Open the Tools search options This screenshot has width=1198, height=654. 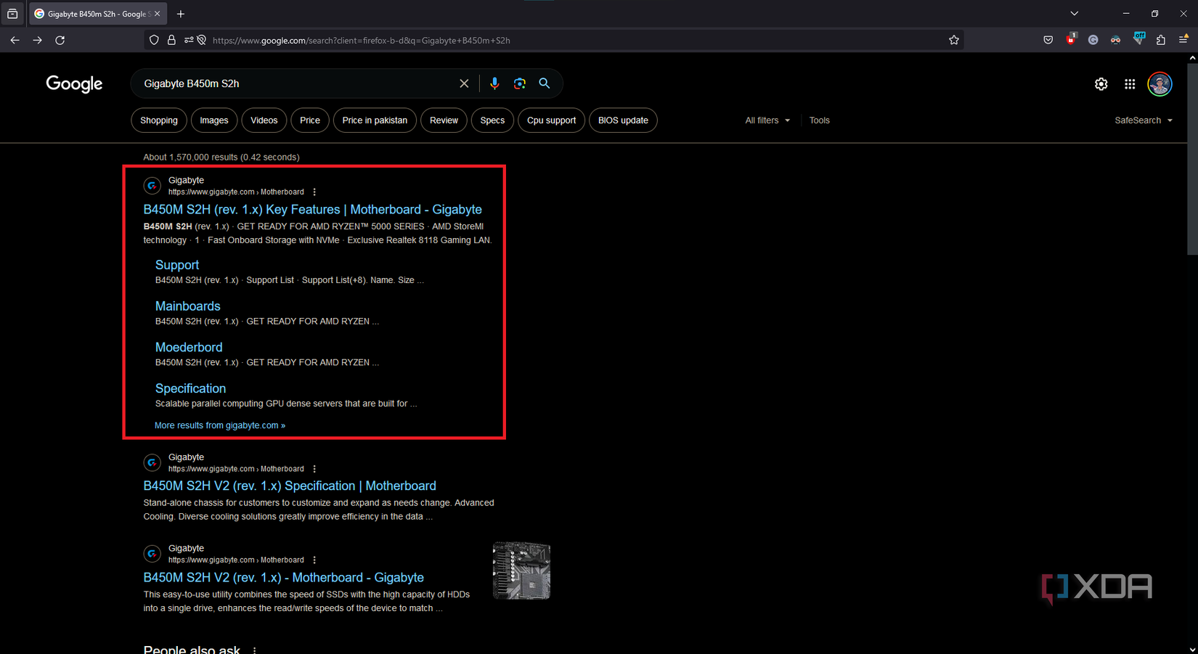[x=819, y=120]
